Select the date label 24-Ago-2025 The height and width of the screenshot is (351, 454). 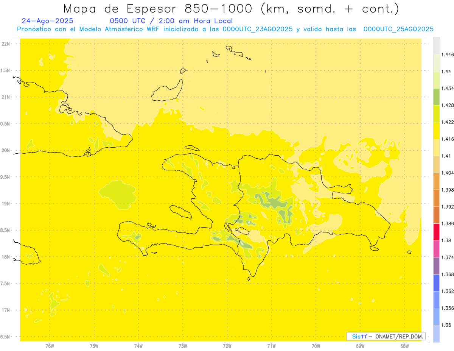(48, 21)
